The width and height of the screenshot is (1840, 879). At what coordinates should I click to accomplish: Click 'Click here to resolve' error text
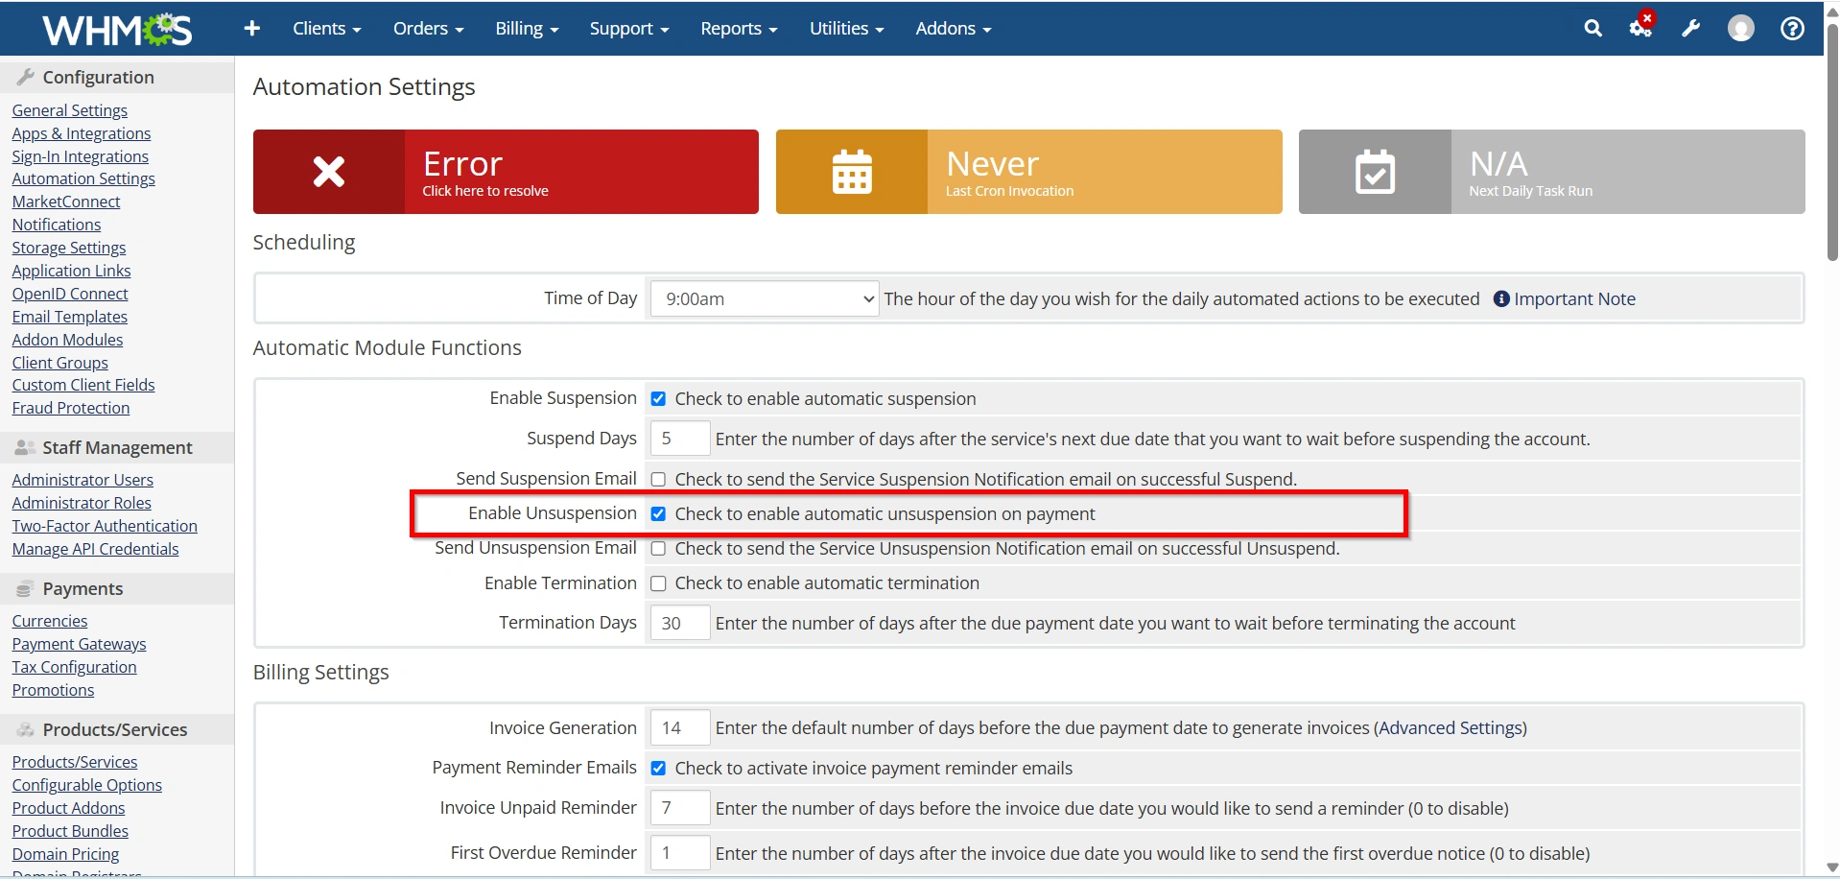click(485, 191)
